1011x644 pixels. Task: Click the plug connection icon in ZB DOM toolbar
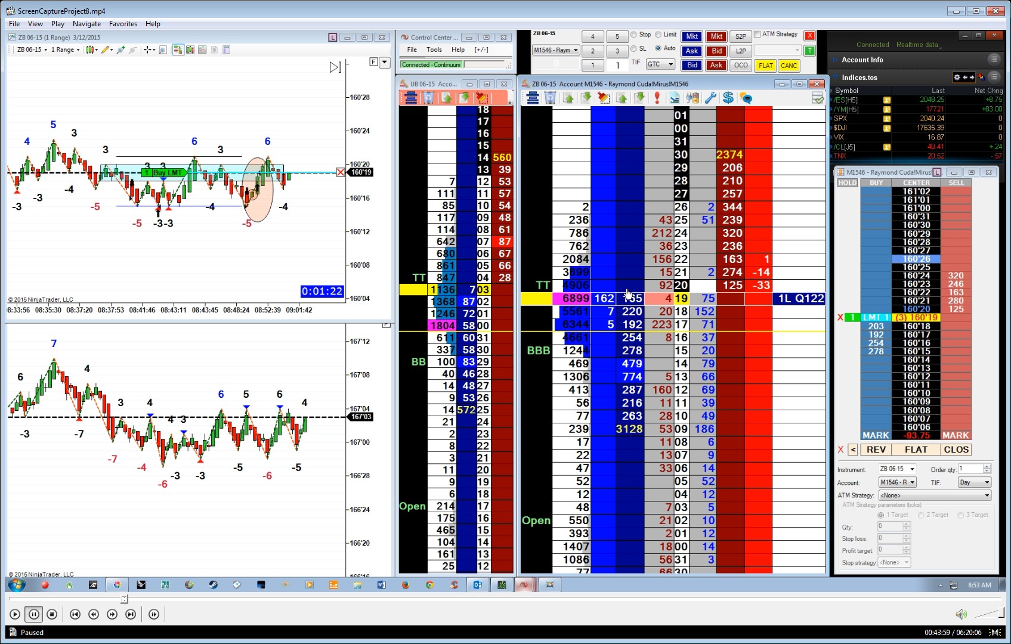[692, 98]
